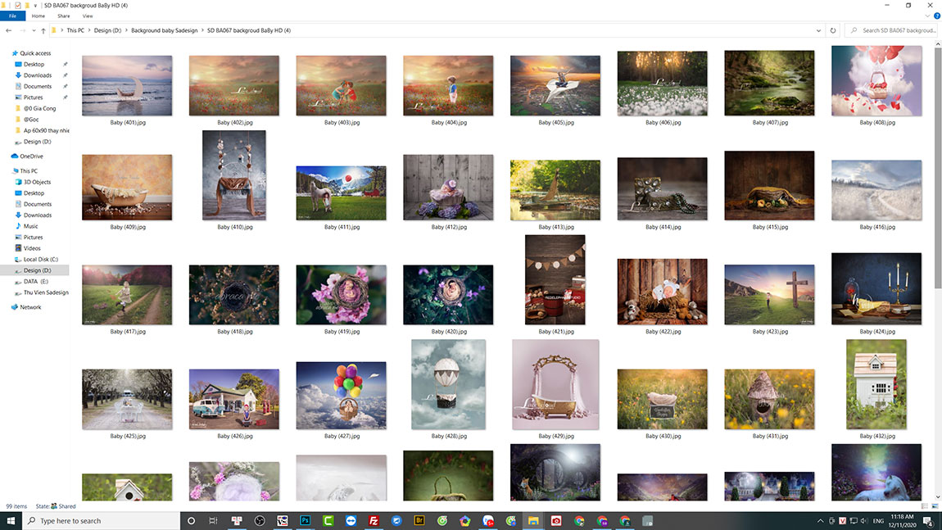Expand the chevron after This PC in breadcrumb

coord(89,30)
